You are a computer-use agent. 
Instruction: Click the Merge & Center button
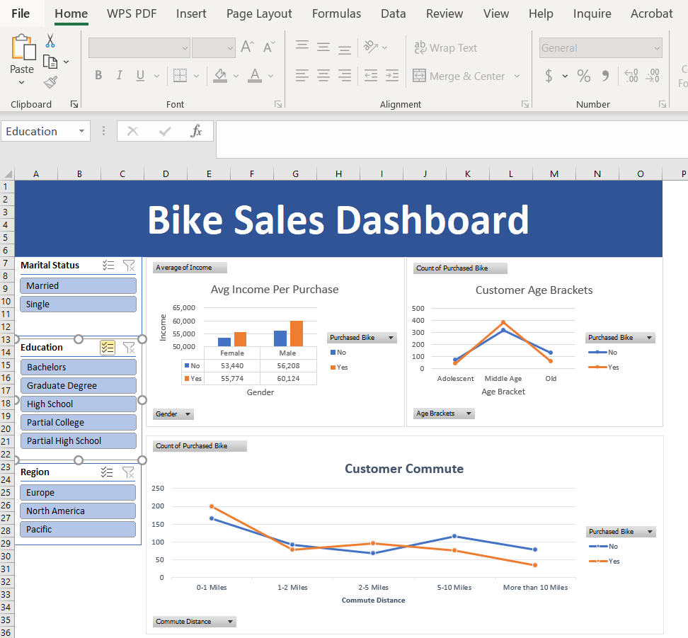pos(459,76)
